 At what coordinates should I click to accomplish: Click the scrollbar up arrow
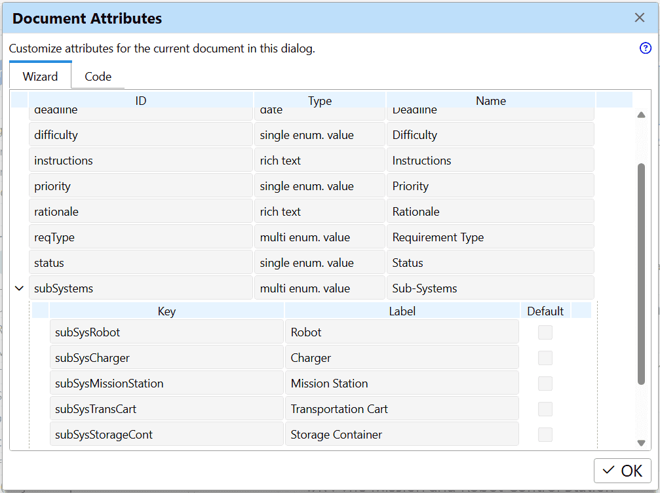[641, 115]
